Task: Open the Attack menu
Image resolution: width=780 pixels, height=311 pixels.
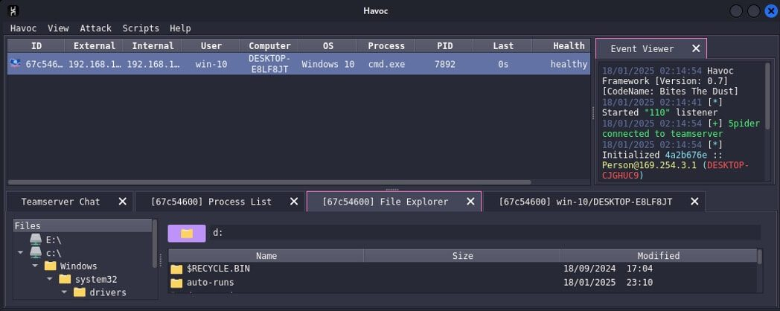Action: 95,28
